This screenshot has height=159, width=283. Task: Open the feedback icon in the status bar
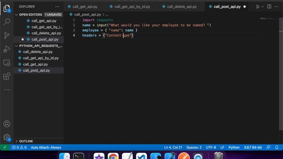click(268, 147)
